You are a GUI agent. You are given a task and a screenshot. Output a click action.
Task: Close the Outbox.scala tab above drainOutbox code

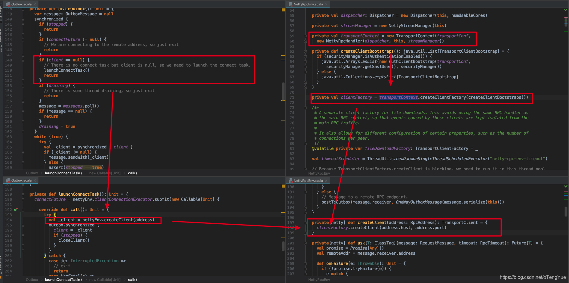[35, 4]
